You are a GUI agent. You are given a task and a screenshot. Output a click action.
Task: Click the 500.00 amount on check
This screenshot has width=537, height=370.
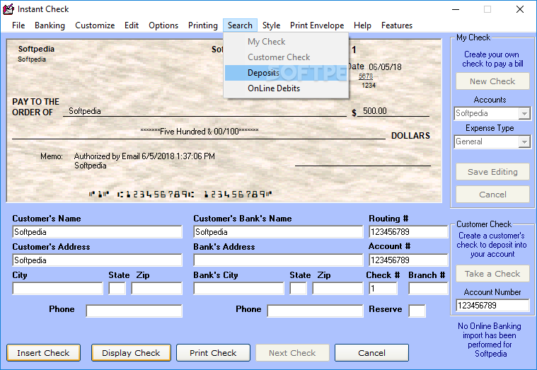click(375, 111)
